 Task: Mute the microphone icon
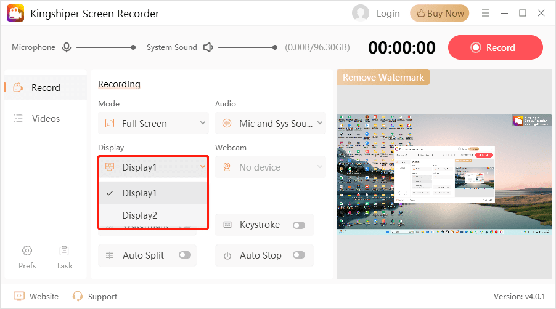click(67, 47)
